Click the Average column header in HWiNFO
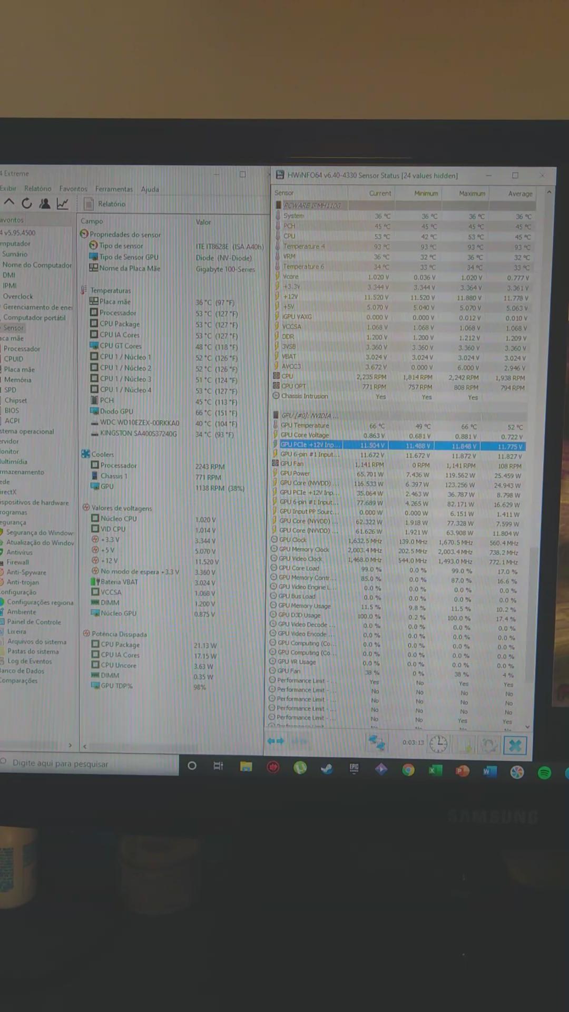569x1012 pixels. [520, 194]
